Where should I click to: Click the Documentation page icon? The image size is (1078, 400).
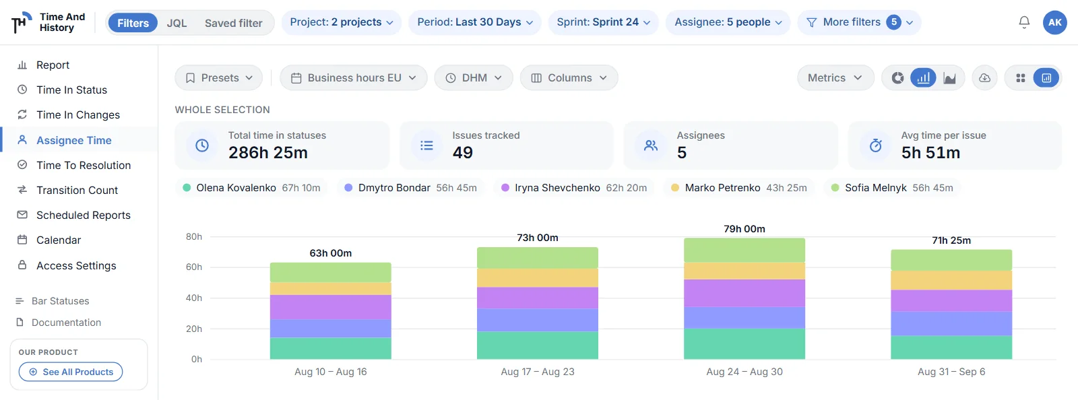pos(20,323)
